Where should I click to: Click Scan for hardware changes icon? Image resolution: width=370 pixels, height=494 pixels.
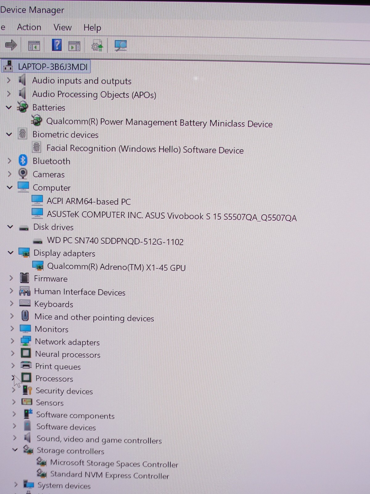(x=121, y=46)
